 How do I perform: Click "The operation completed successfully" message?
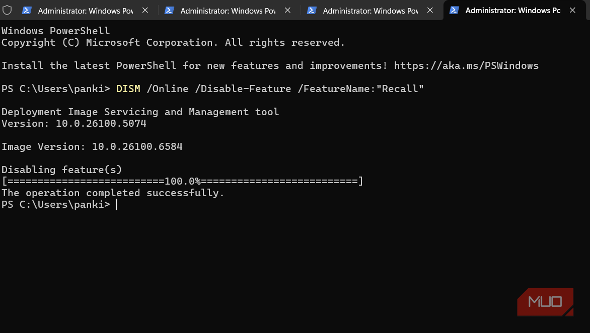[113, 193]
